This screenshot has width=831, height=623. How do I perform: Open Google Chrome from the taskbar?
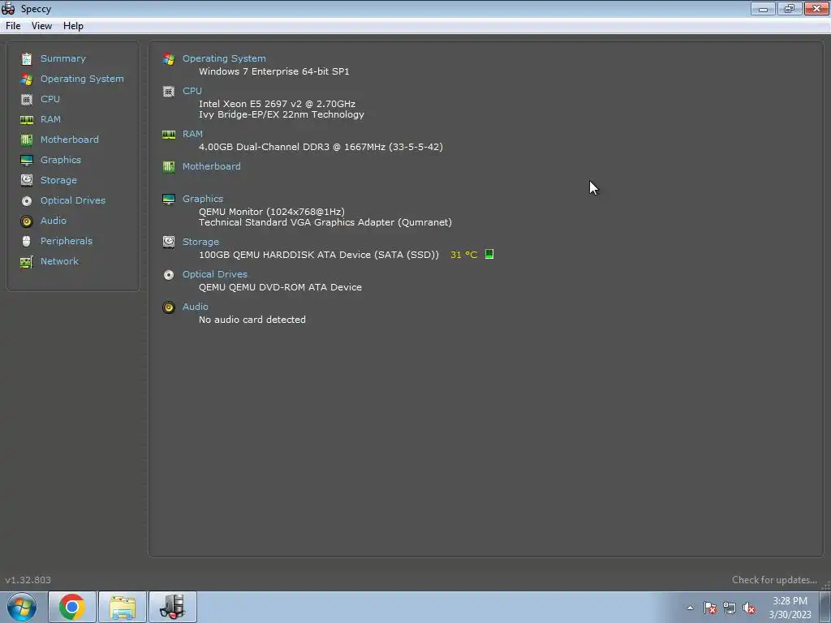tap(72, 607)
